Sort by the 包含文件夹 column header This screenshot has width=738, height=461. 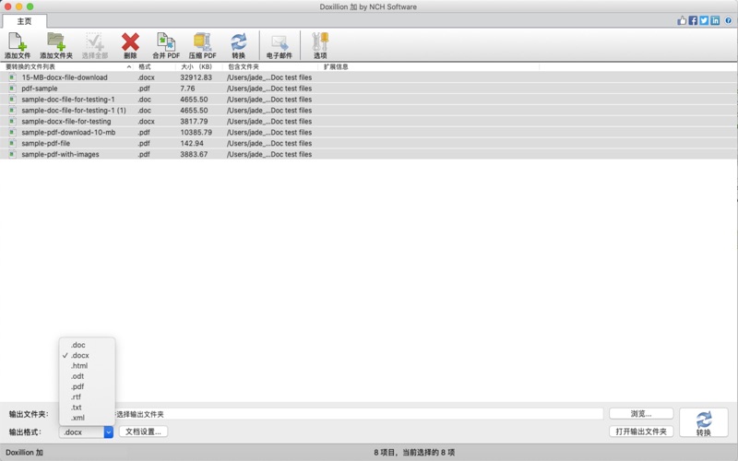[271, 66]
